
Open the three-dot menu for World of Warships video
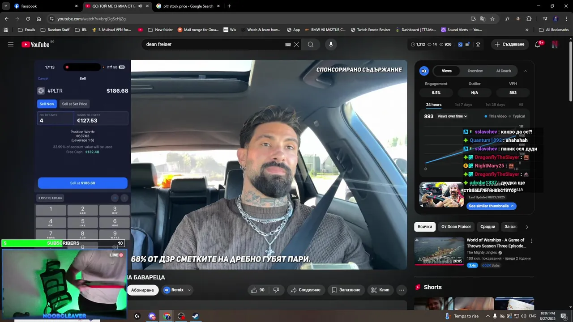point(532,241)
